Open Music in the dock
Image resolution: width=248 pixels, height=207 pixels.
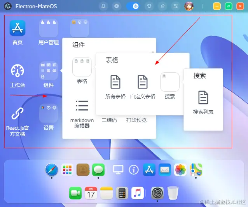(x=138, y=193)
